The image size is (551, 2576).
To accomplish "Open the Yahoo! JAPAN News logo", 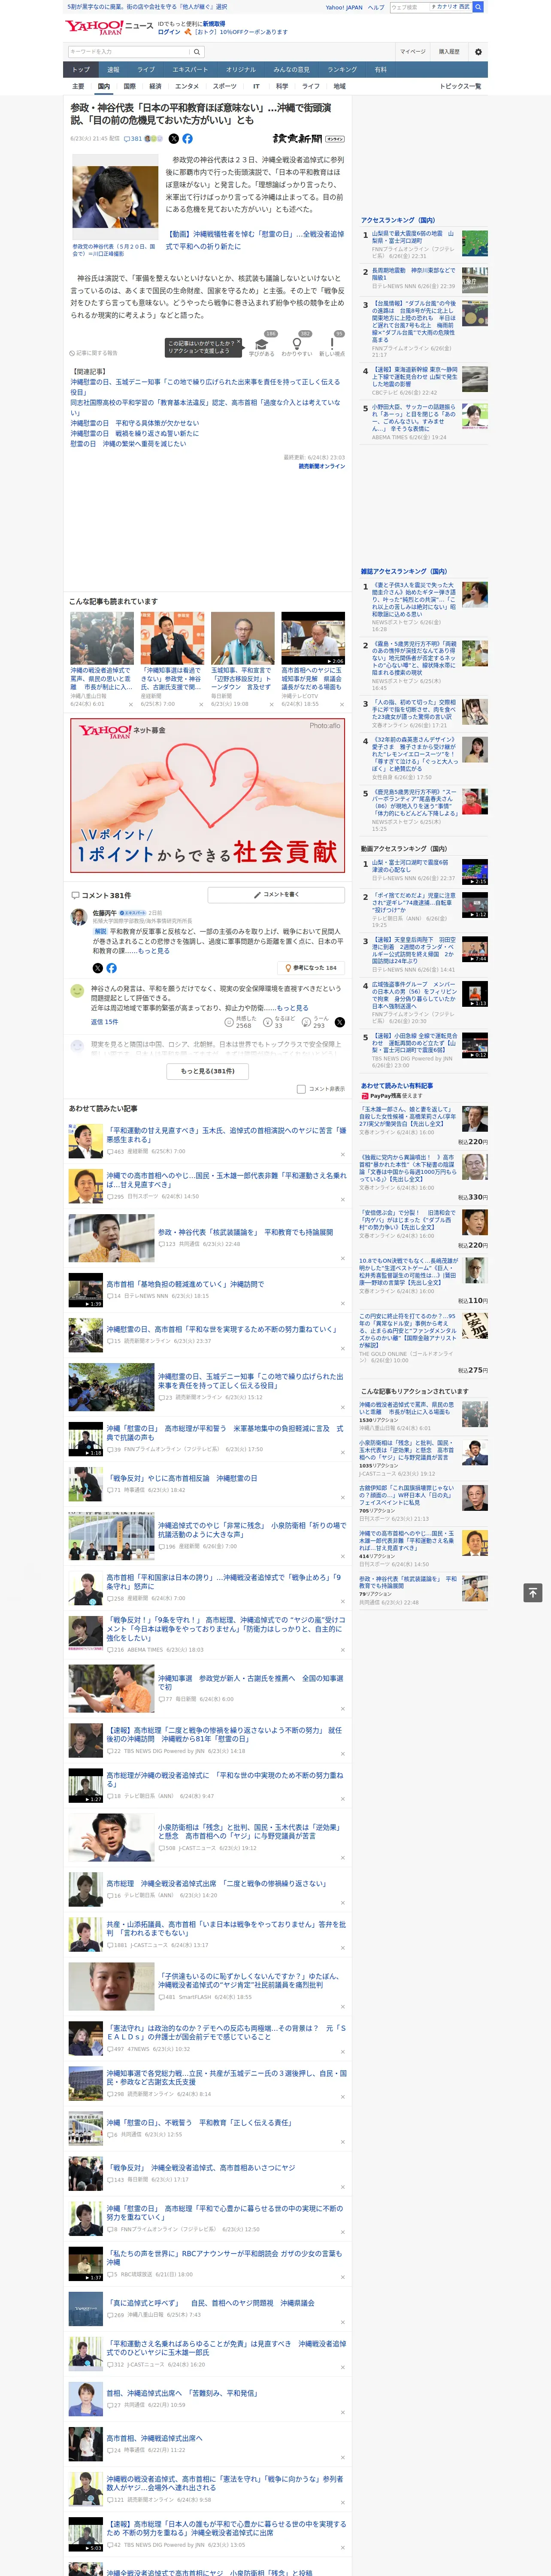I will [109, 26].
